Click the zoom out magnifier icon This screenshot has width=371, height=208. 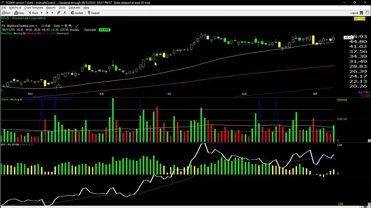coord(70,26)
